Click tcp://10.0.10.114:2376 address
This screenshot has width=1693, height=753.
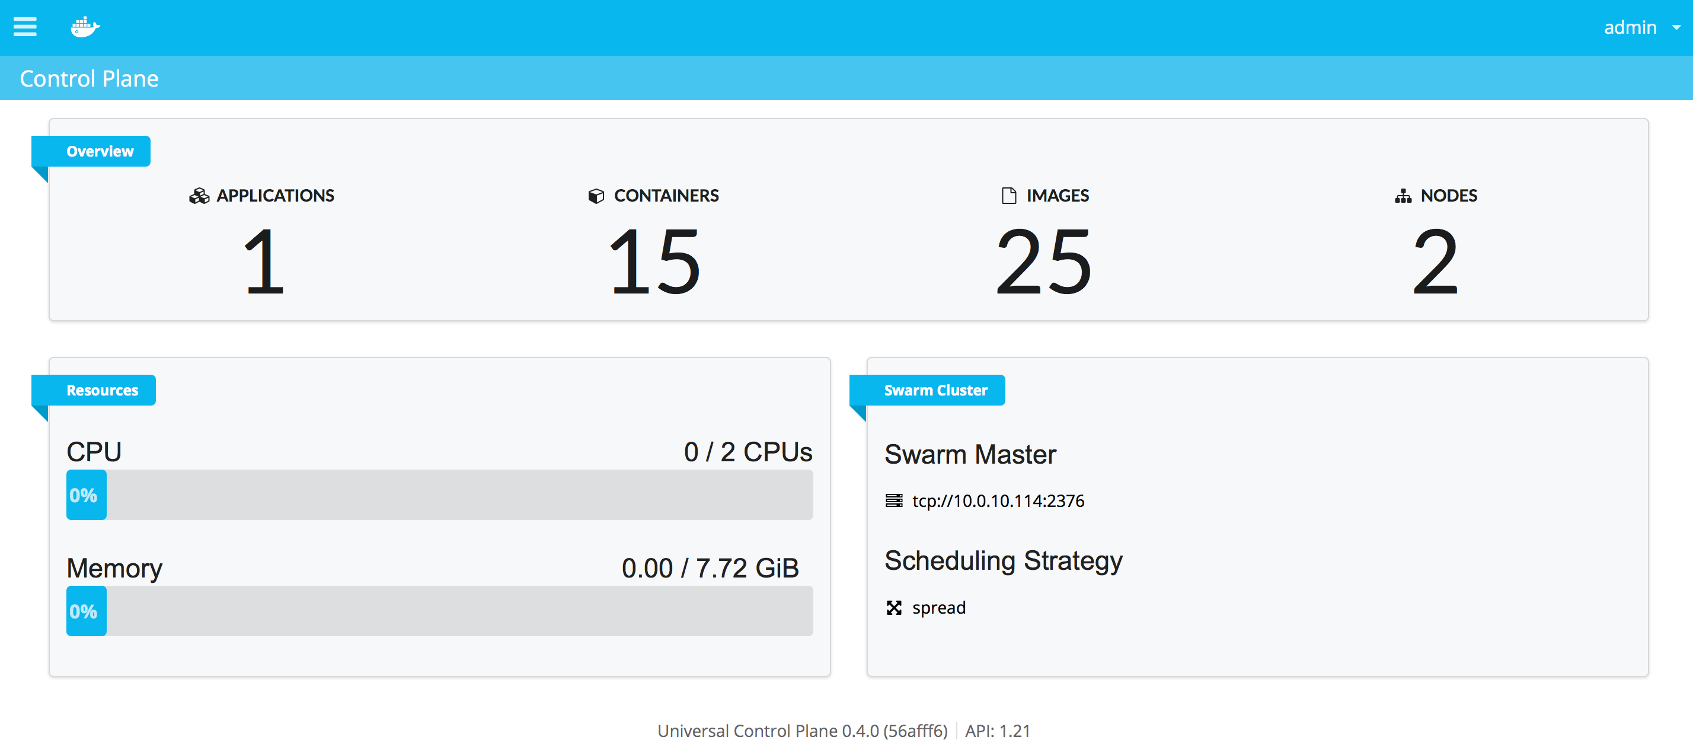[998, 501]
